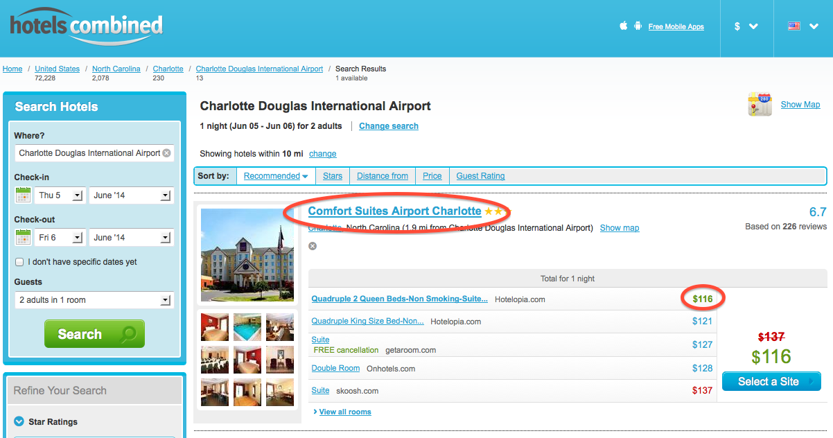Open the check-in month dropdown

point(131,195)
